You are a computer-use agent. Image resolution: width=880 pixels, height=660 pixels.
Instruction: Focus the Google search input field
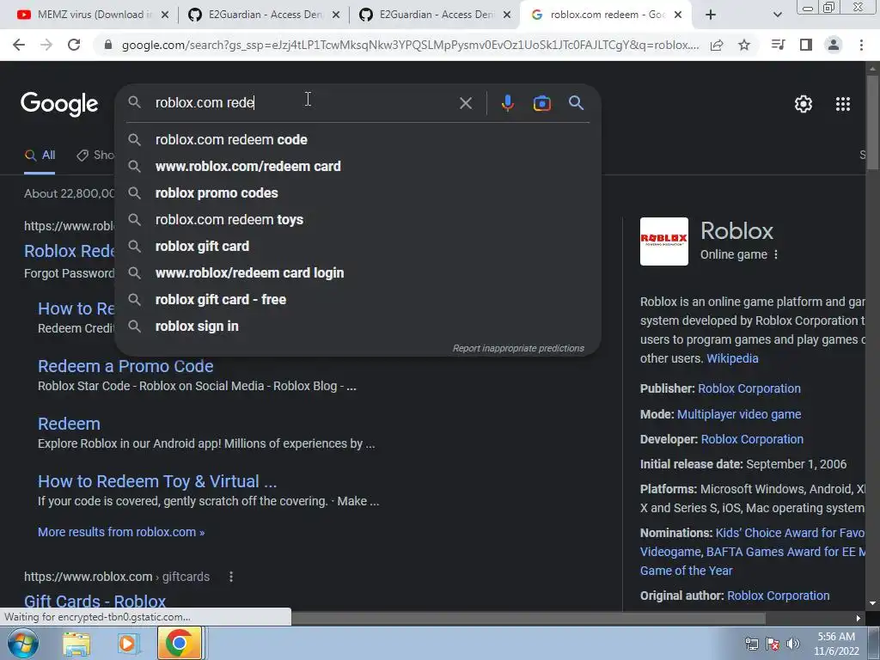[303, 103]
